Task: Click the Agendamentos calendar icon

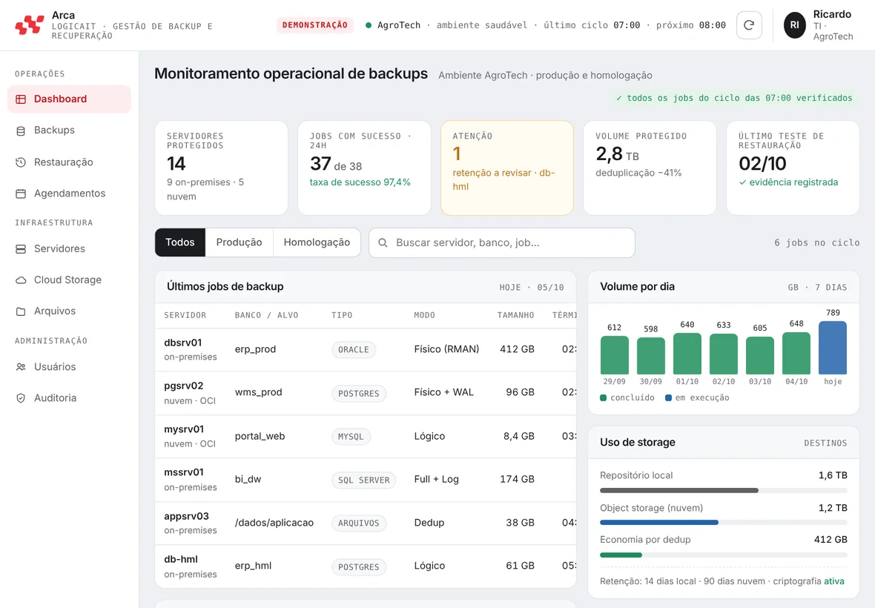Action: tap(21, 194)
